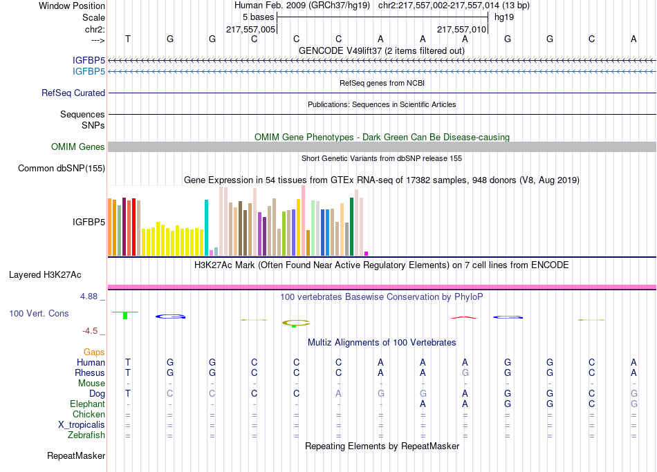
Task: Open '100 vertebrates Basewise Conservation by PhyloP' title
Action: (382, 297)
